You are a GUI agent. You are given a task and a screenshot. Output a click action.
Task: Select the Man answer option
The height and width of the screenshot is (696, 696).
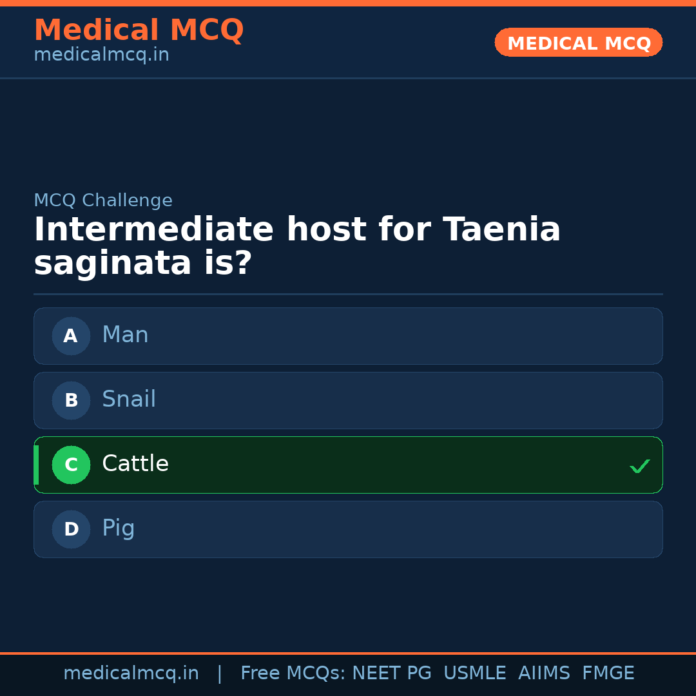(348, 336)
